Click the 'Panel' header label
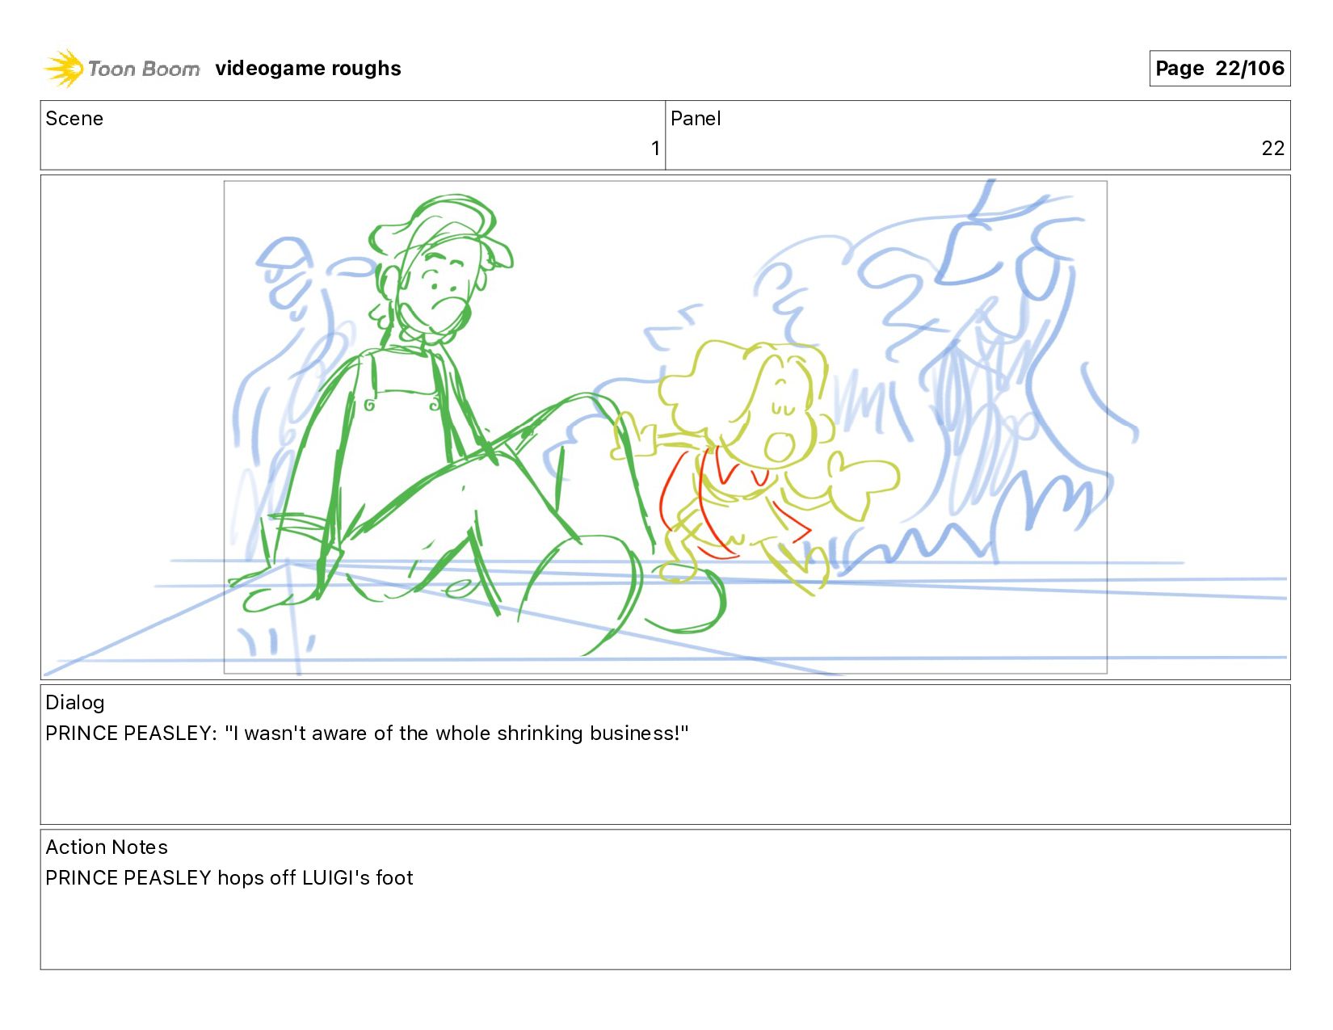 (696, 119)
